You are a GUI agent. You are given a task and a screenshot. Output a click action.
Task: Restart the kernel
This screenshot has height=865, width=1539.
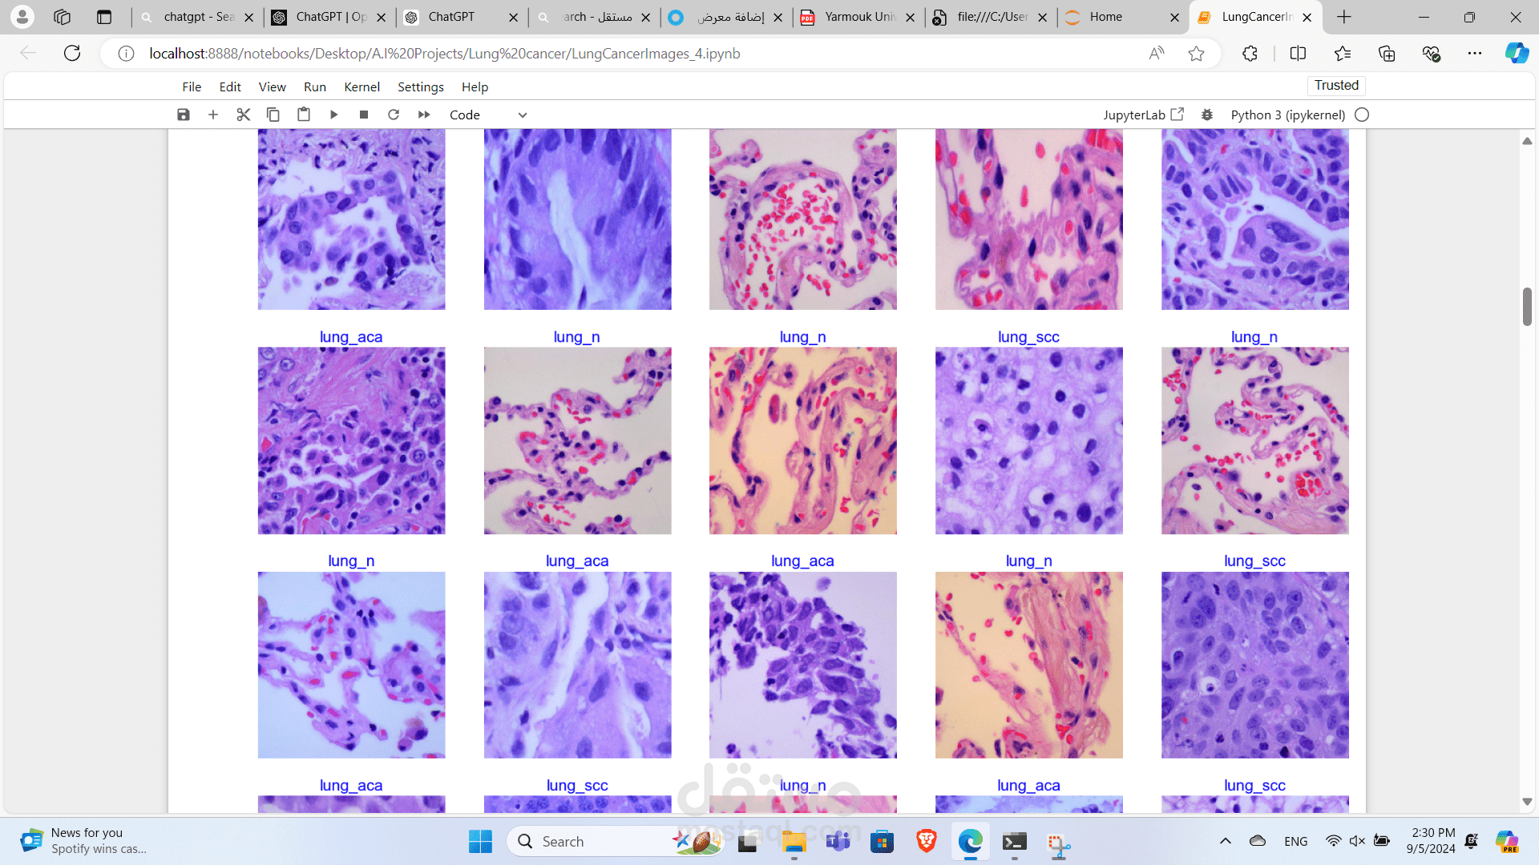[x=394, y=115]
